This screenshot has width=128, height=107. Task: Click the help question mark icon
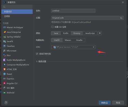[6, 103]
